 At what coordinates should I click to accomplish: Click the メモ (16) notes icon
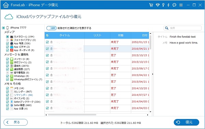point(12,88)
